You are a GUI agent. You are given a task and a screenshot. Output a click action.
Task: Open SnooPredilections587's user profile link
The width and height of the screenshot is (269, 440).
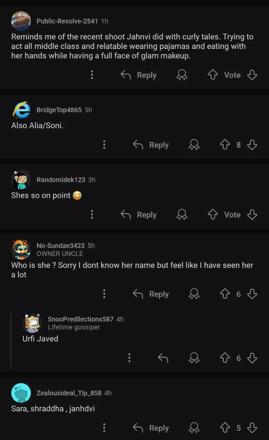point(80,319)
